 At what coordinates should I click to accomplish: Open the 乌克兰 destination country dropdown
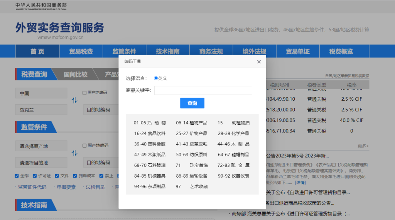[41, 110]
